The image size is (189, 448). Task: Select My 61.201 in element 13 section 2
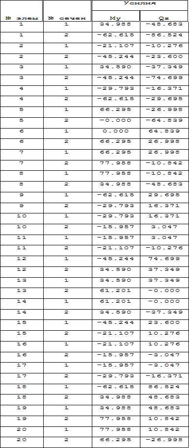(115, 290)
